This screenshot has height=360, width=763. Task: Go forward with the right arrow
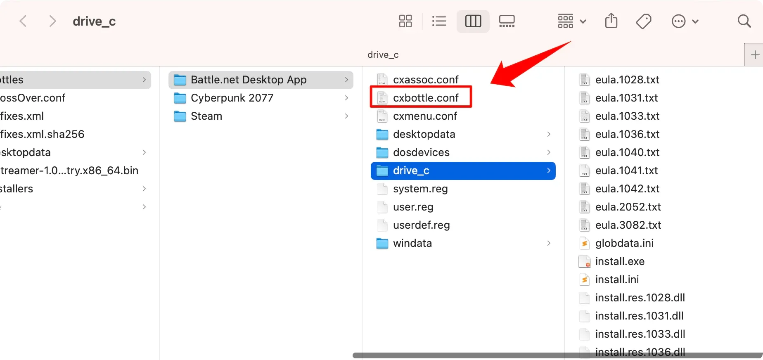click(52, 21)
